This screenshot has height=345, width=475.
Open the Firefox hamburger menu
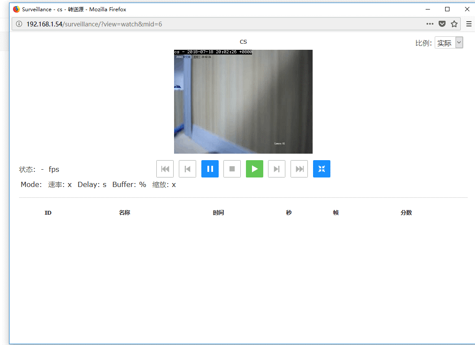pos(469,24)
